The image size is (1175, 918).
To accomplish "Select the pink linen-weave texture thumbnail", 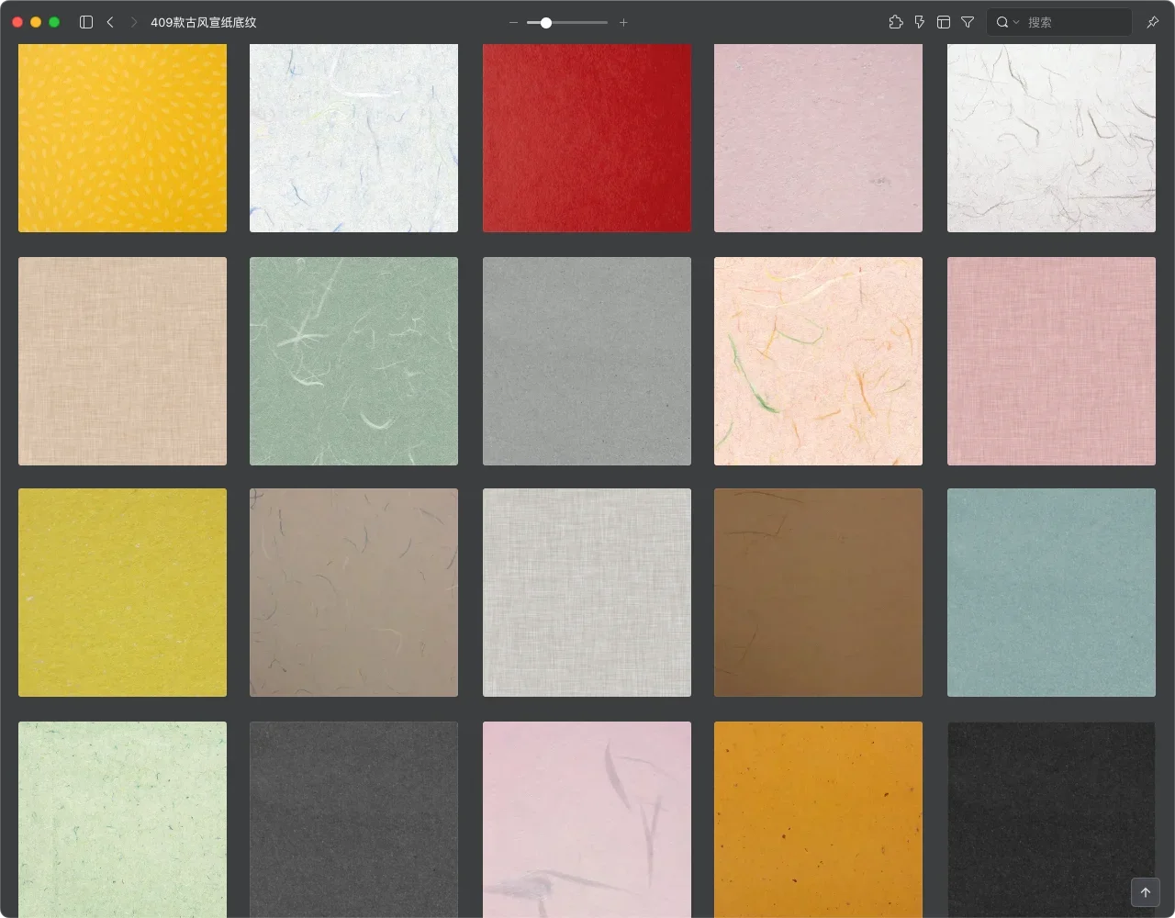I will [x=1051, y=361].
